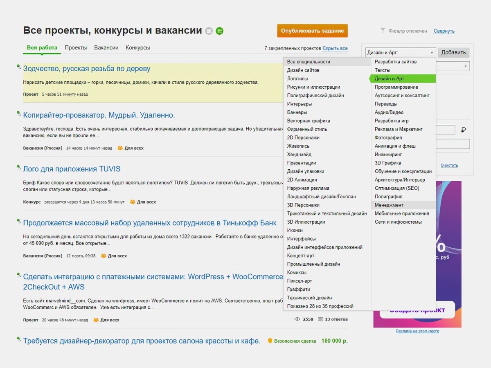Click the replies speech icon by 13 ответов

[x=320, y=319]
